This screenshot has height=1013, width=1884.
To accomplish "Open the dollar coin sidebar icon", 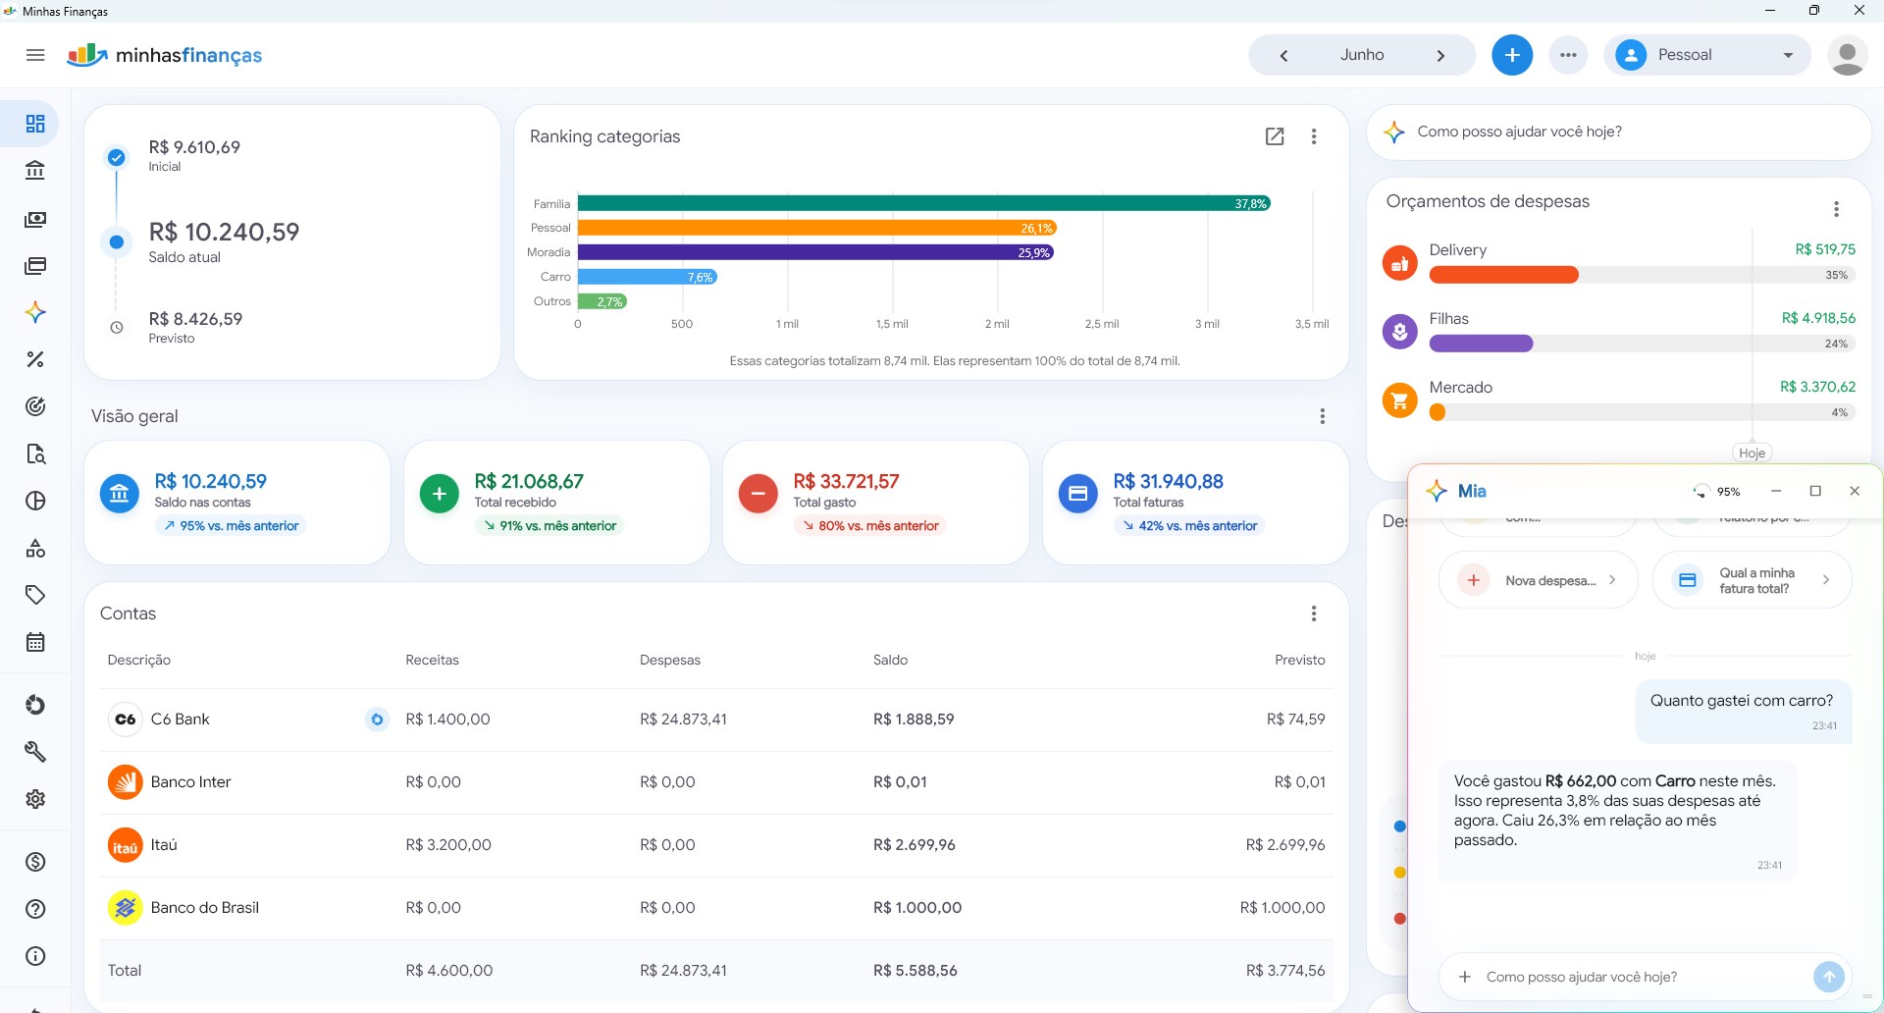I will 35,862.
